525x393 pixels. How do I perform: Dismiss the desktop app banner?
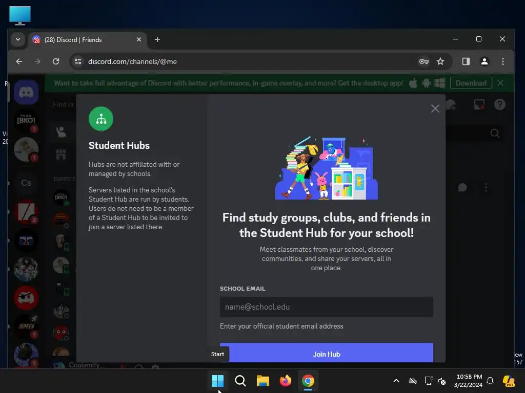click(x=500, y=83)
